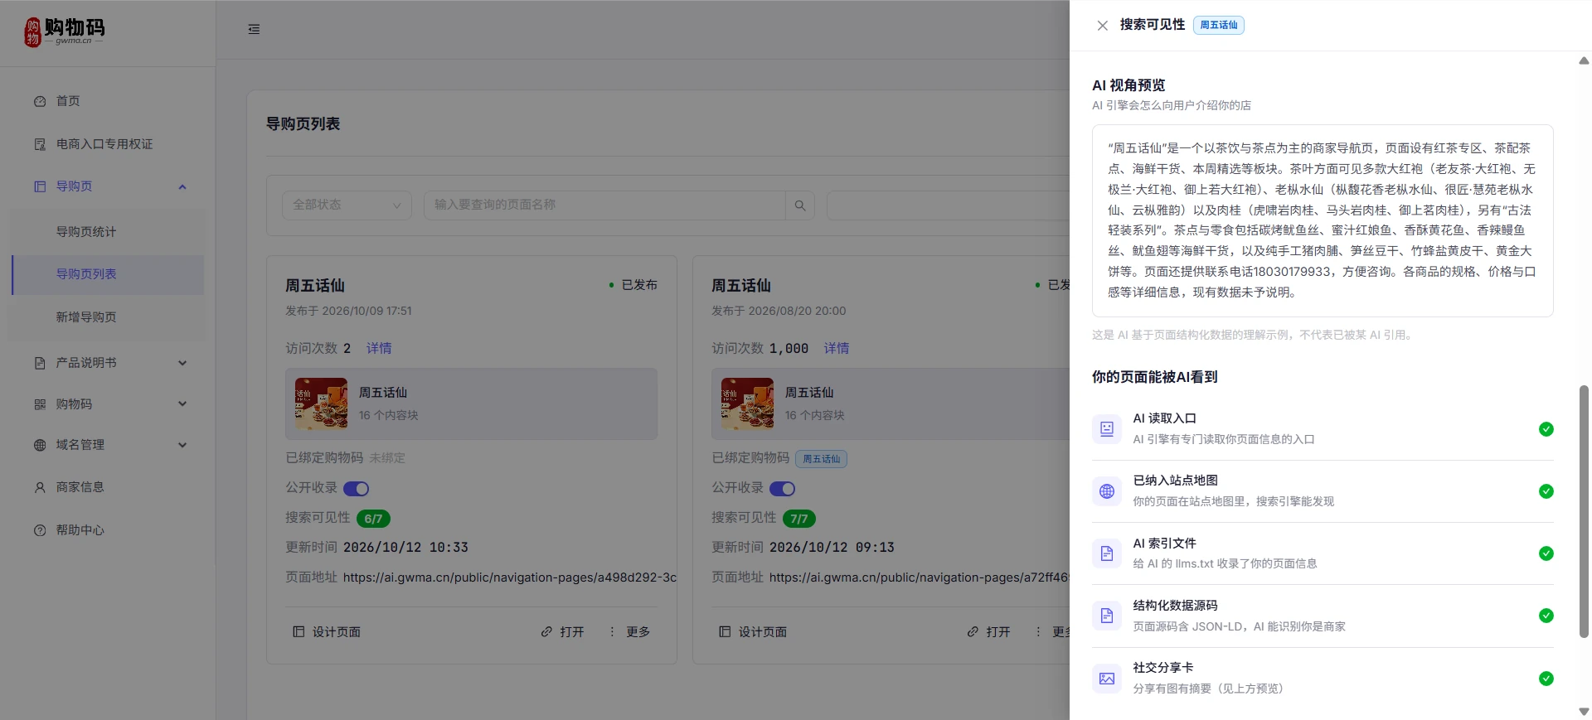The height and width of the screenshot is (720, 1592).
Task: Click the 输入要查询的页面名称 search field
Action: [604, 205]
